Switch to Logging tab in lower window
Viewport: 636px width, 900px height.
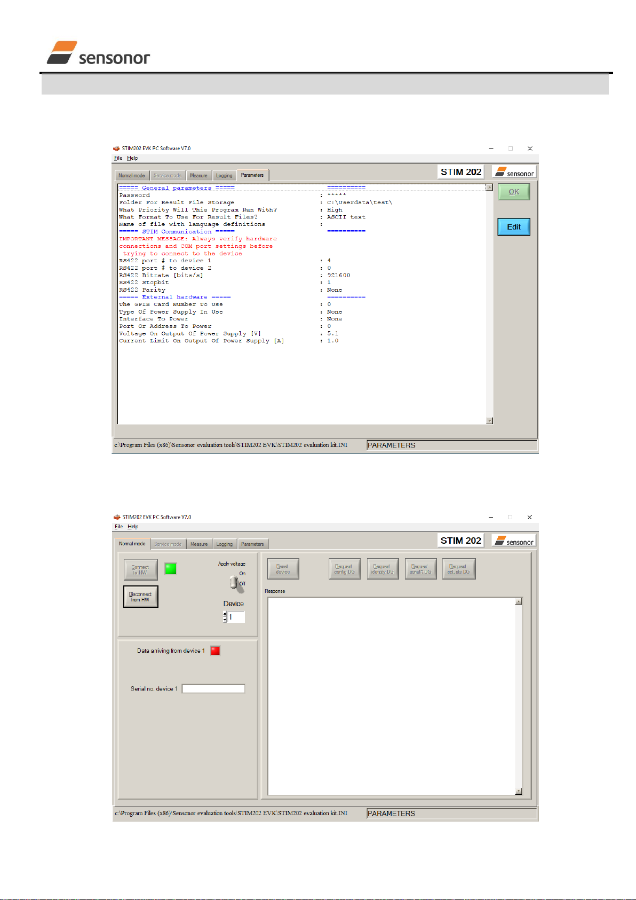pyautogui.click(x=225, y=544)
